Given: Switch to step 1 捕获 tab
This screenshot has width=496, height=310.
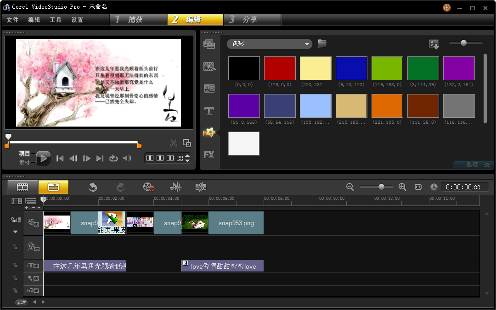Looking at the screenshot, I should point(138,20).
